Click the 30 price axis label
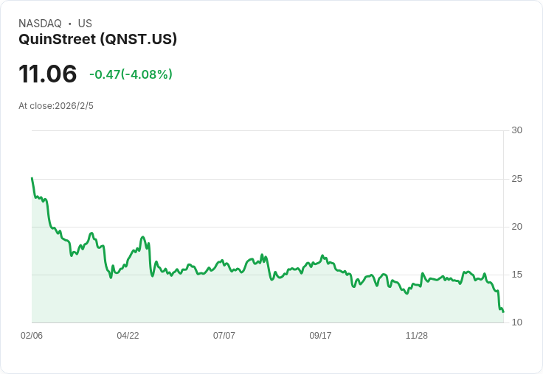543x374 pixels. click(516, 130)
